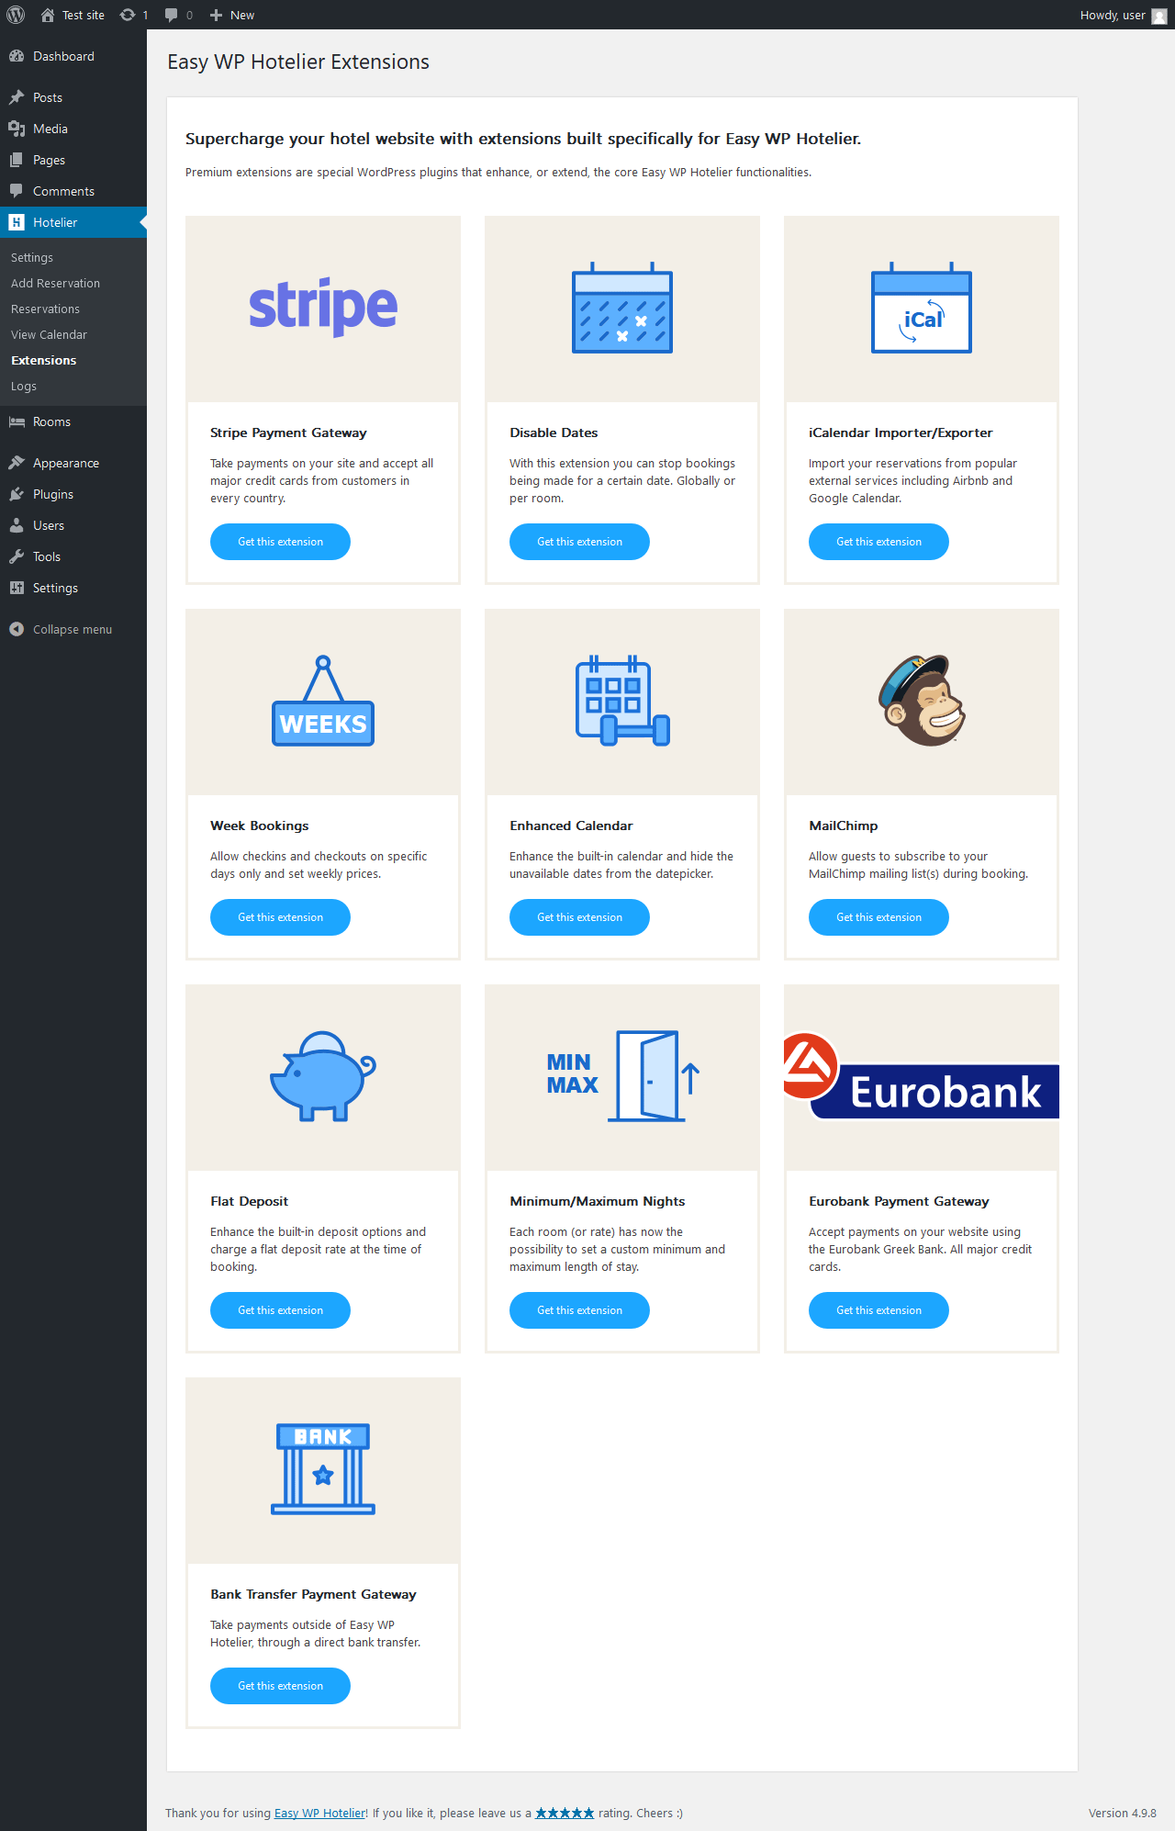Click the Hotelier H icon in sidebar
Viewport: 1175px width, 1831px height.
click(17, 222)
